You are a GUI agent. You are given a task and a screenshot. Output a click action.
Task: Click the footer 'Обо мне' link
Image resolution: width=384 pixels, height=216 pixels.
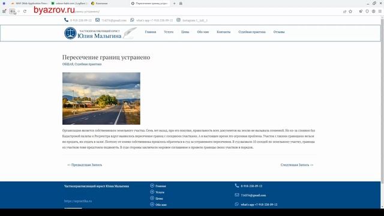(161, 205)
